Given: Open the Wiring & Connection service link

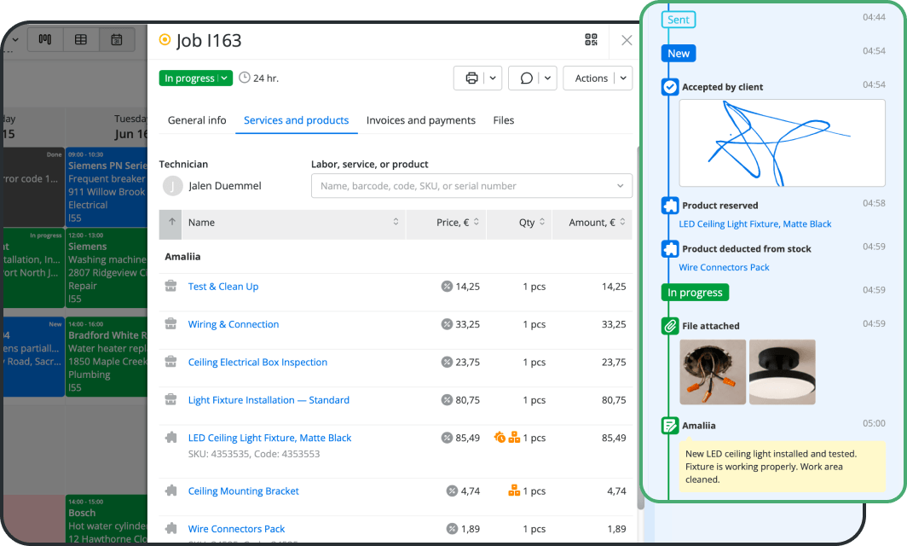Looking at the screenshot, I should pyautogui.click(x=234, y=324).
